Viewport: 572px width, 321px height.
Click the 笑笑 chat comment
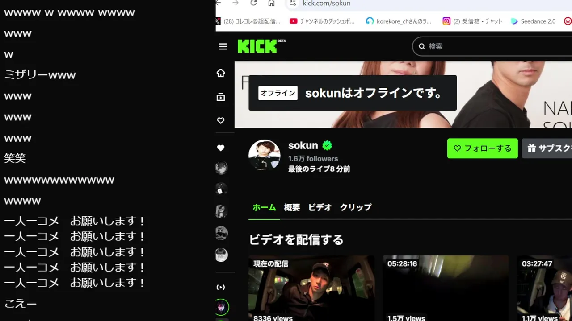15,158
